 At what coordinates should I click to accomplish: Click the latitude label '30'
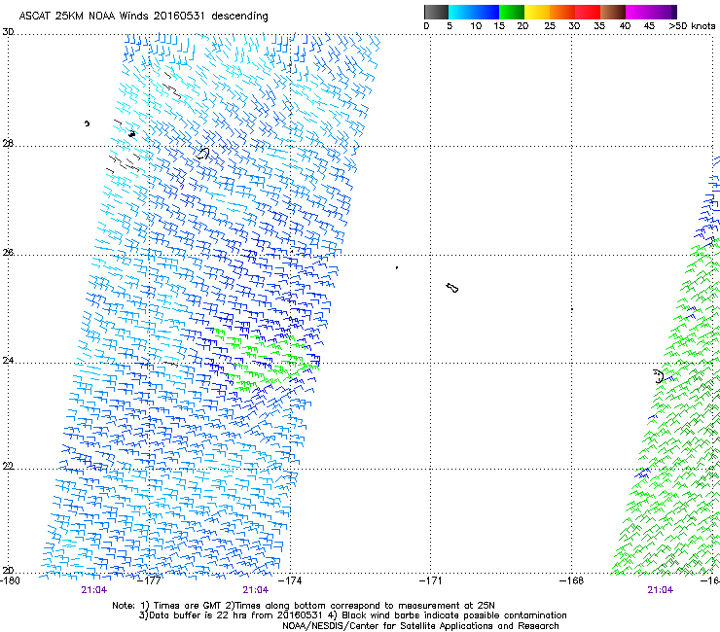8,32
